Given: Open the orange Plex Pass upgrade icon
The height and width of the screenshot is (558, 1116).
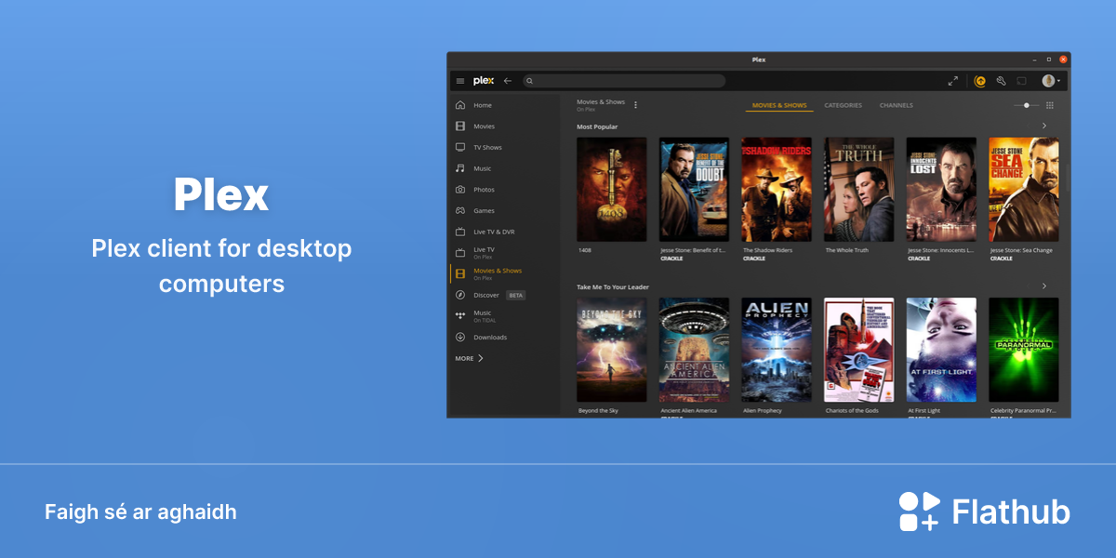Looking at the screenshot, I should pyautogui.click(x=980, y=81).
